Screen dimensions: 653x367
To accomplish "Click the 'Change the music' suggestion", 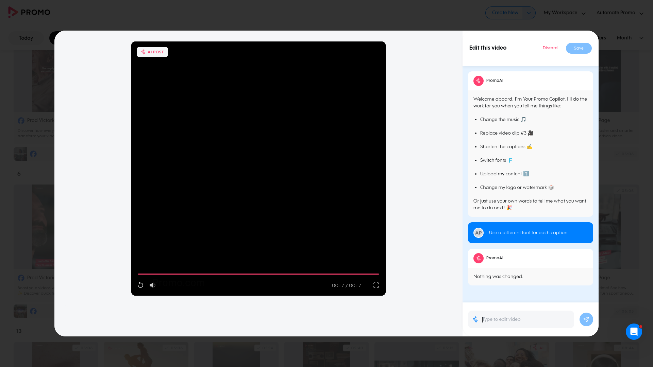I will (x=503, y=120).
